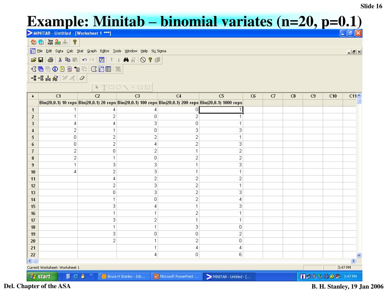The width and height of the screenshot is (389, 292).
Task: Open the Calc menu
Action: point(70,51)
